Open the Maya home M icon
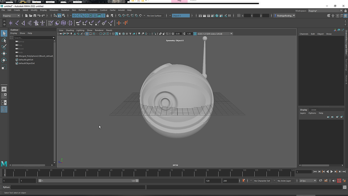 4,164
